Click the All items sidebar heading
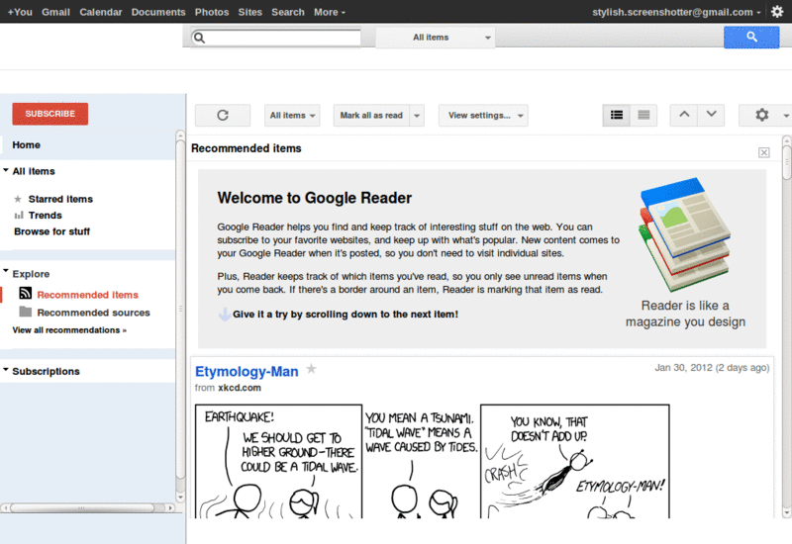This screenshot has height=544, width=792. (34, 171)
